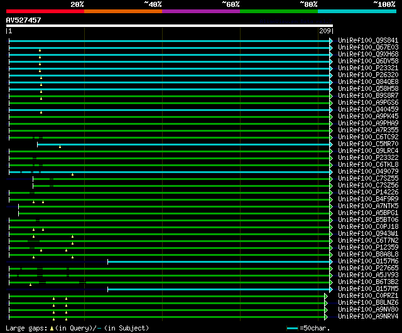
Task: Click the red 20% legend color bar
Action: click(x=45, y=11)
